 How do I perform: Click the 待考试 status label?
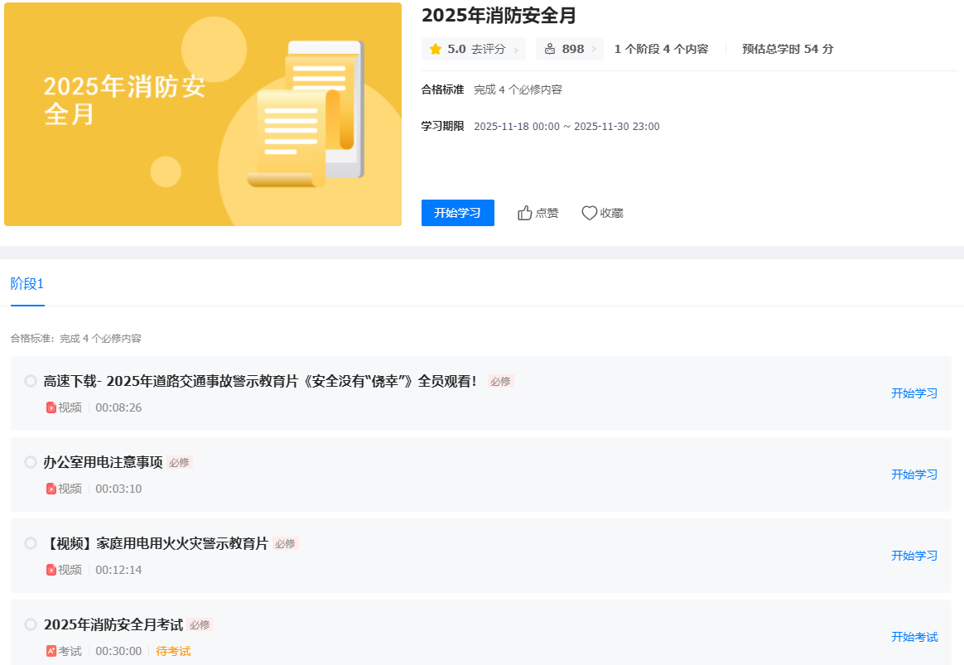click(x=173, y=651)
